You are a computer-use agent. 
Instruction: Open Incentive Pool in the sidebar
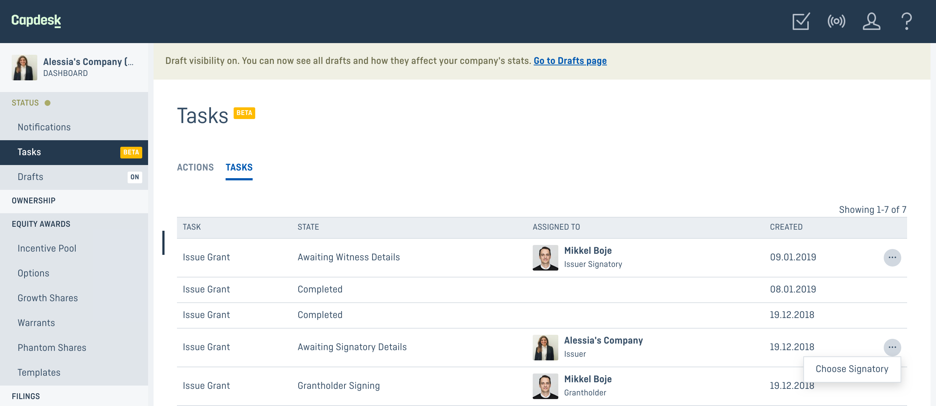74,248
